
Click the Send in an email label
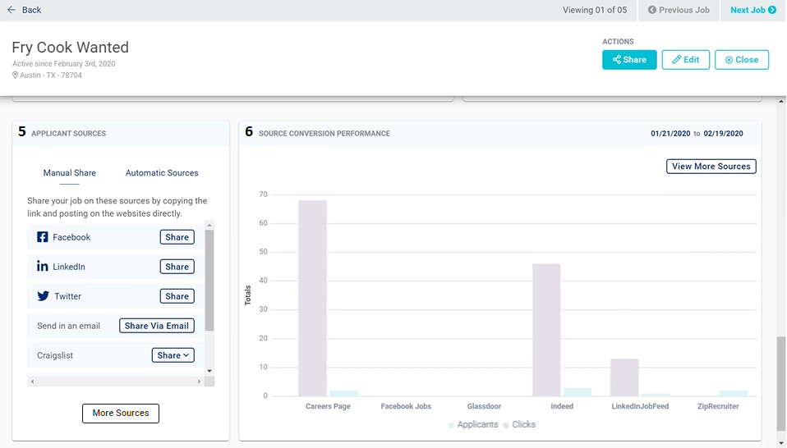pyautogui.click(x=69, y=326)
